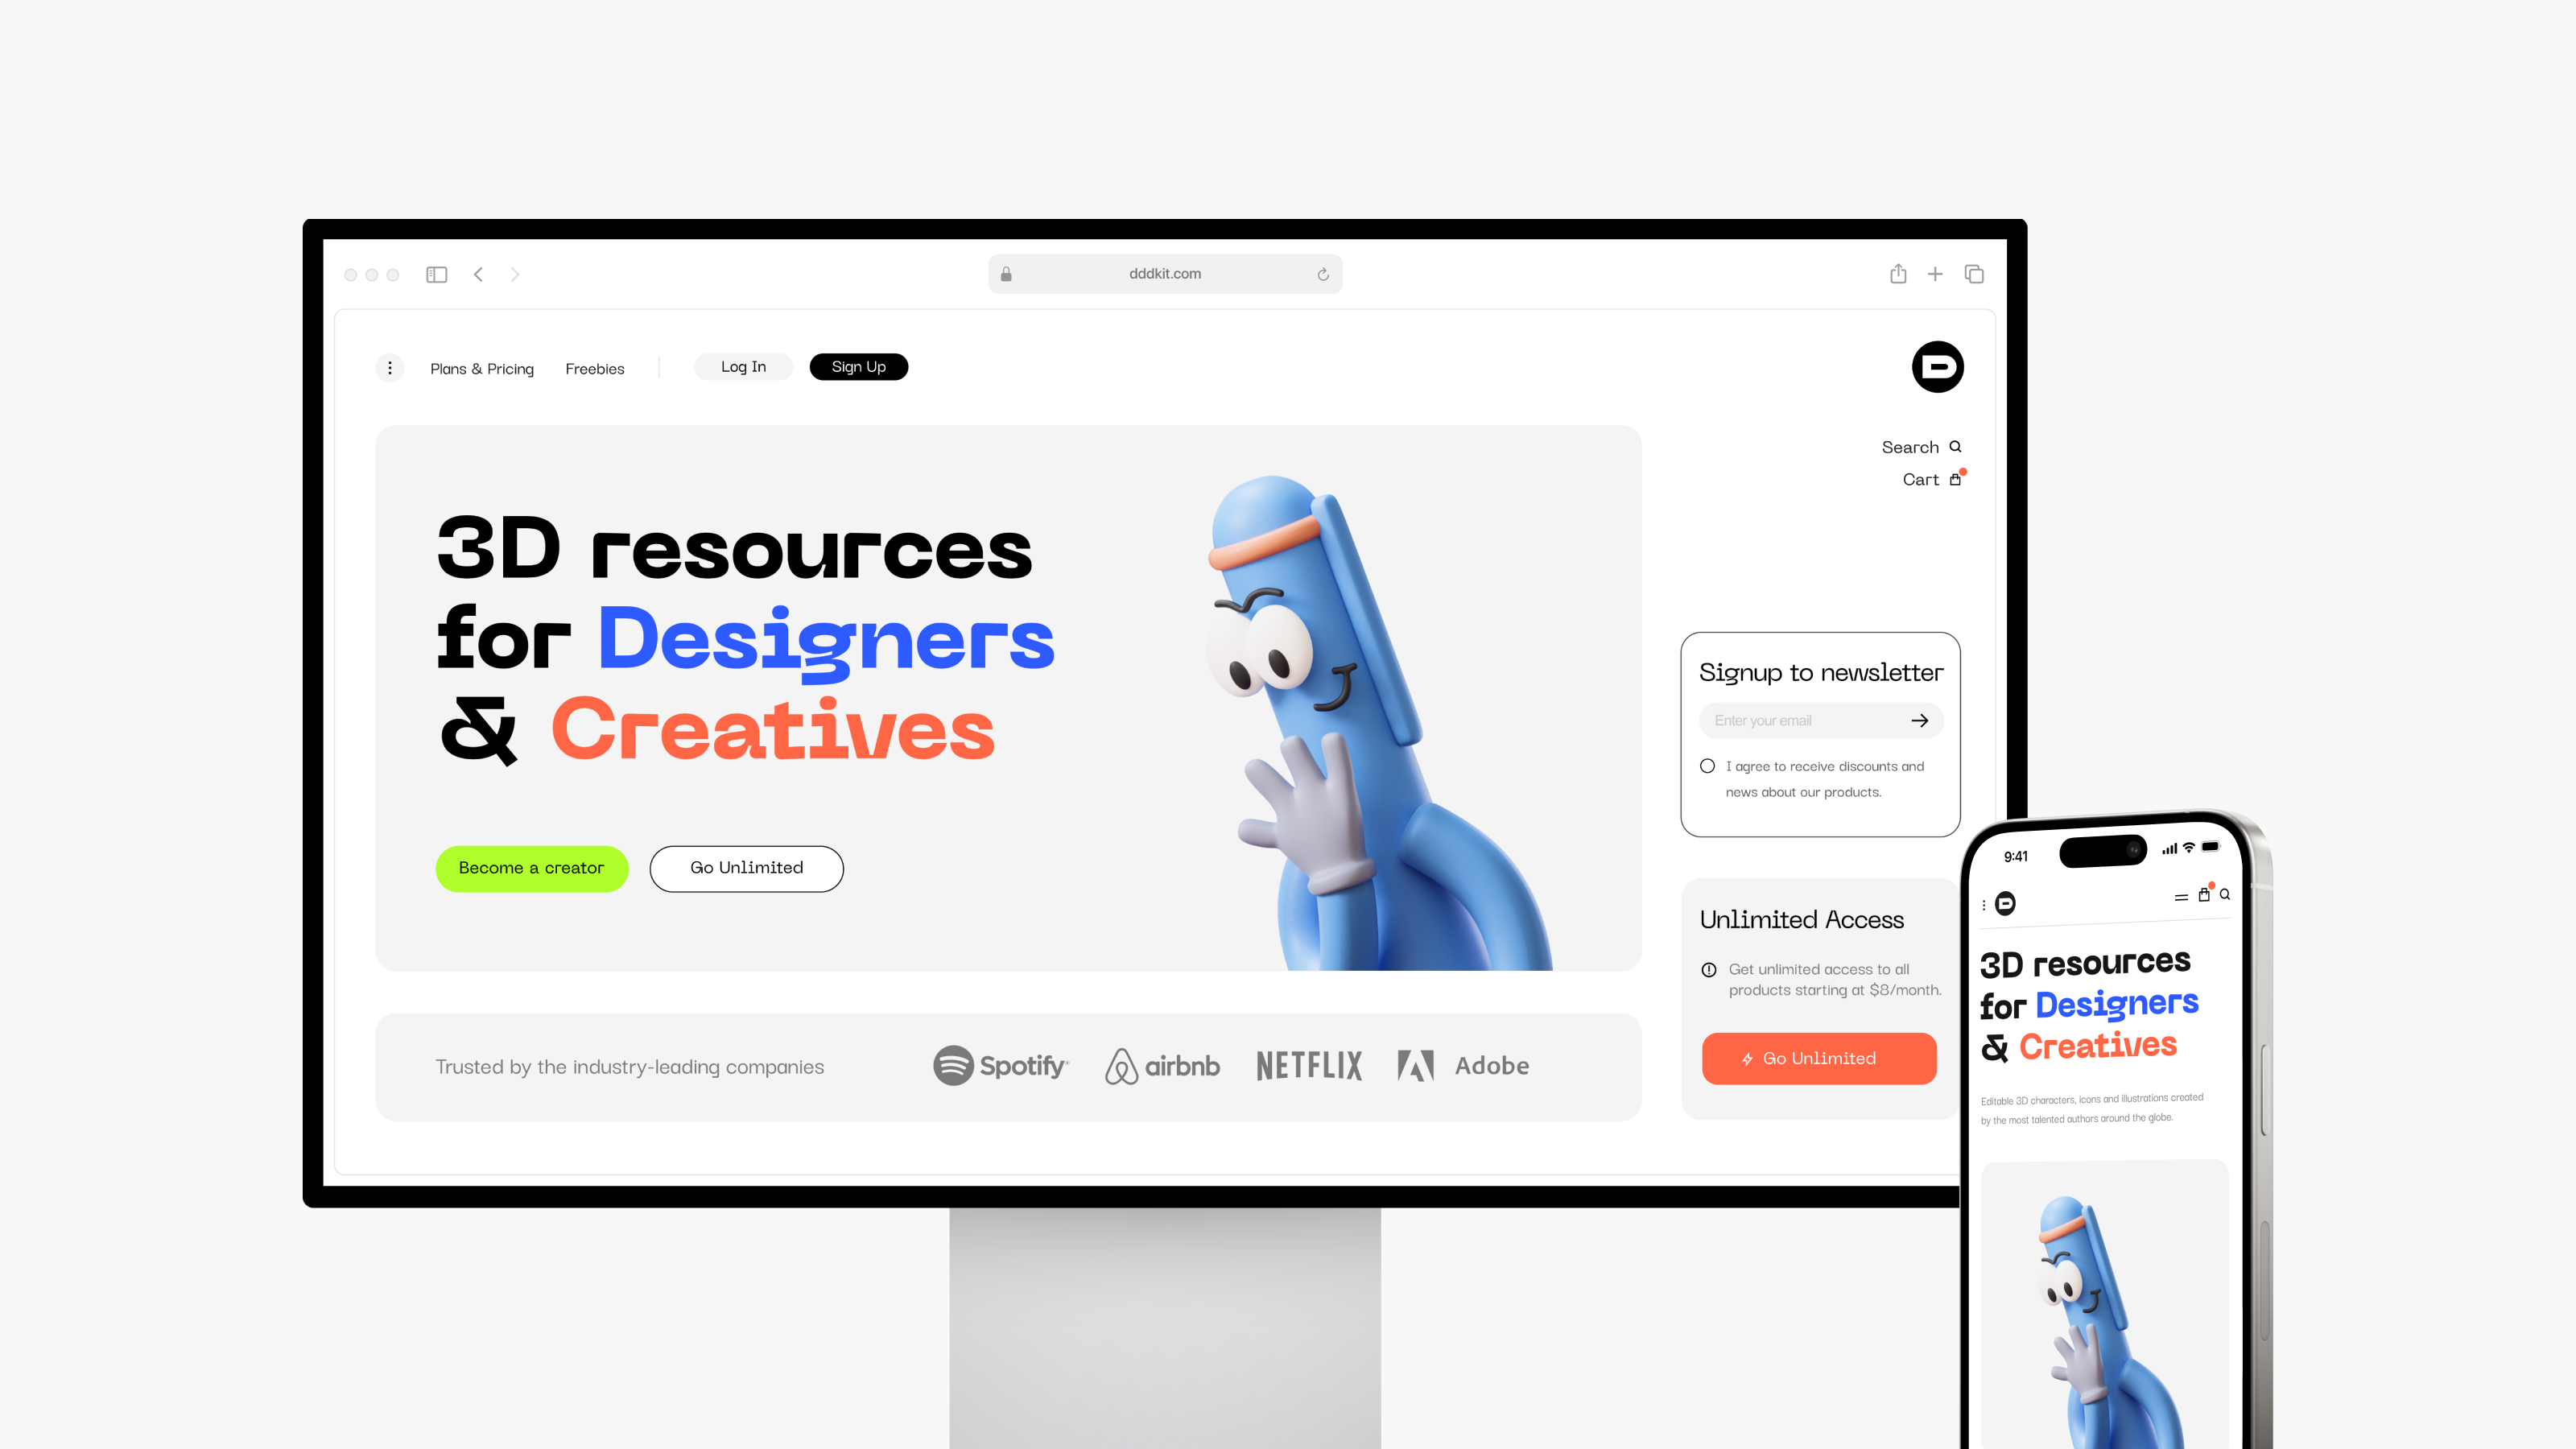Open Freebies menu item
Image resolution: width=2576 pixels, height=1449 pixels.
tap(592, 368)
